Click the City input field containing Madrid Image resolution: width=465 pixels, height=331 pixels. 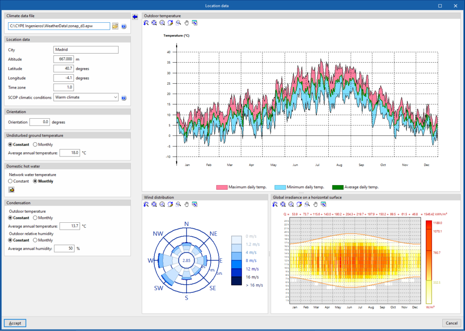pyautogui.click(x=86, y=50)
